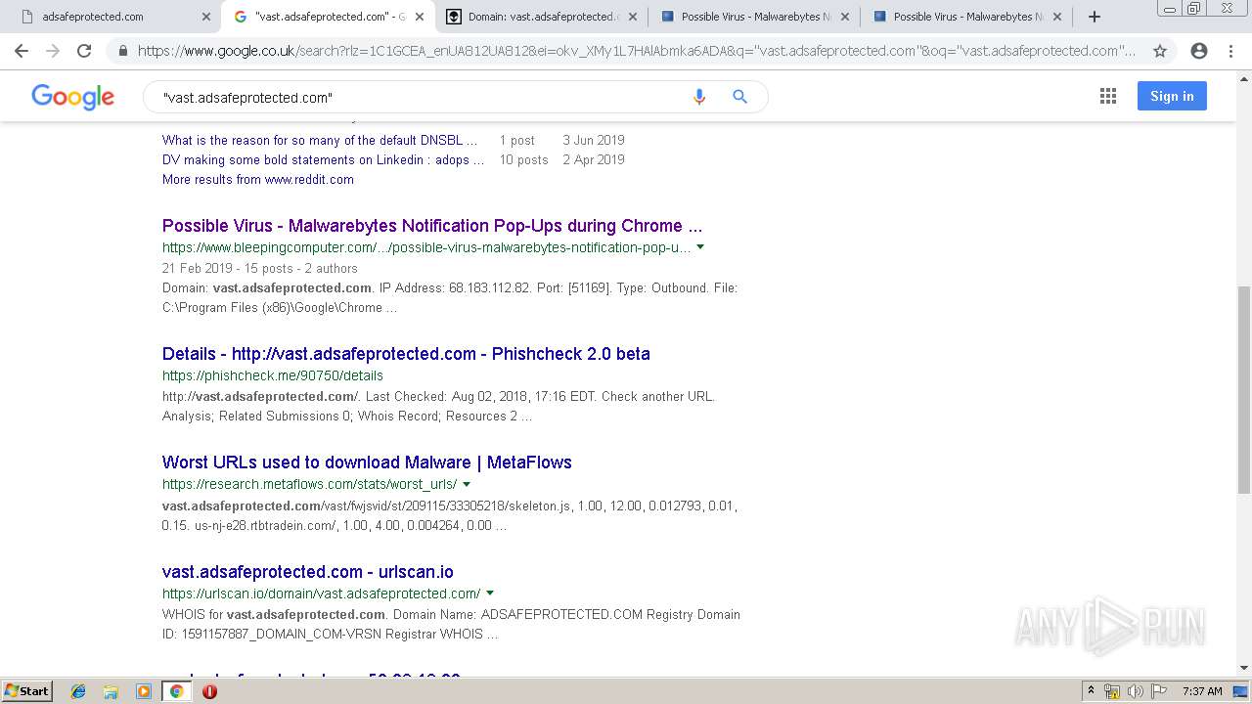
Task: Open the Possible Virus - Malwarebytes result
Action: (432, 226)
